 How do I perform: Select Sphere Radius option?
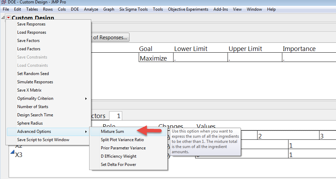click(49, 123)
